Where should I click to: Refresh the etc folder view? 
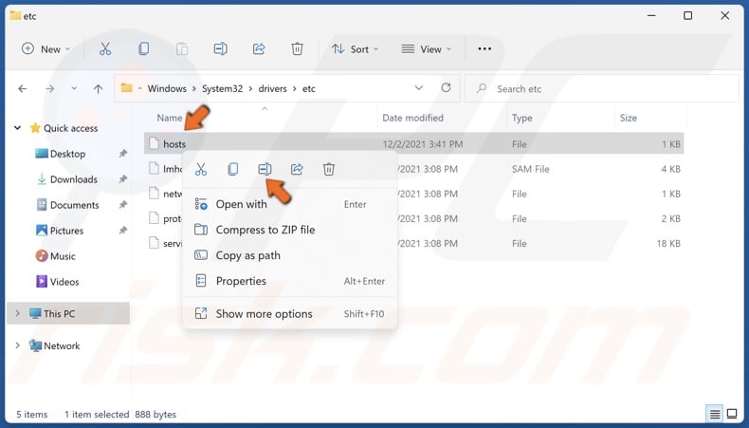[447, 88]
